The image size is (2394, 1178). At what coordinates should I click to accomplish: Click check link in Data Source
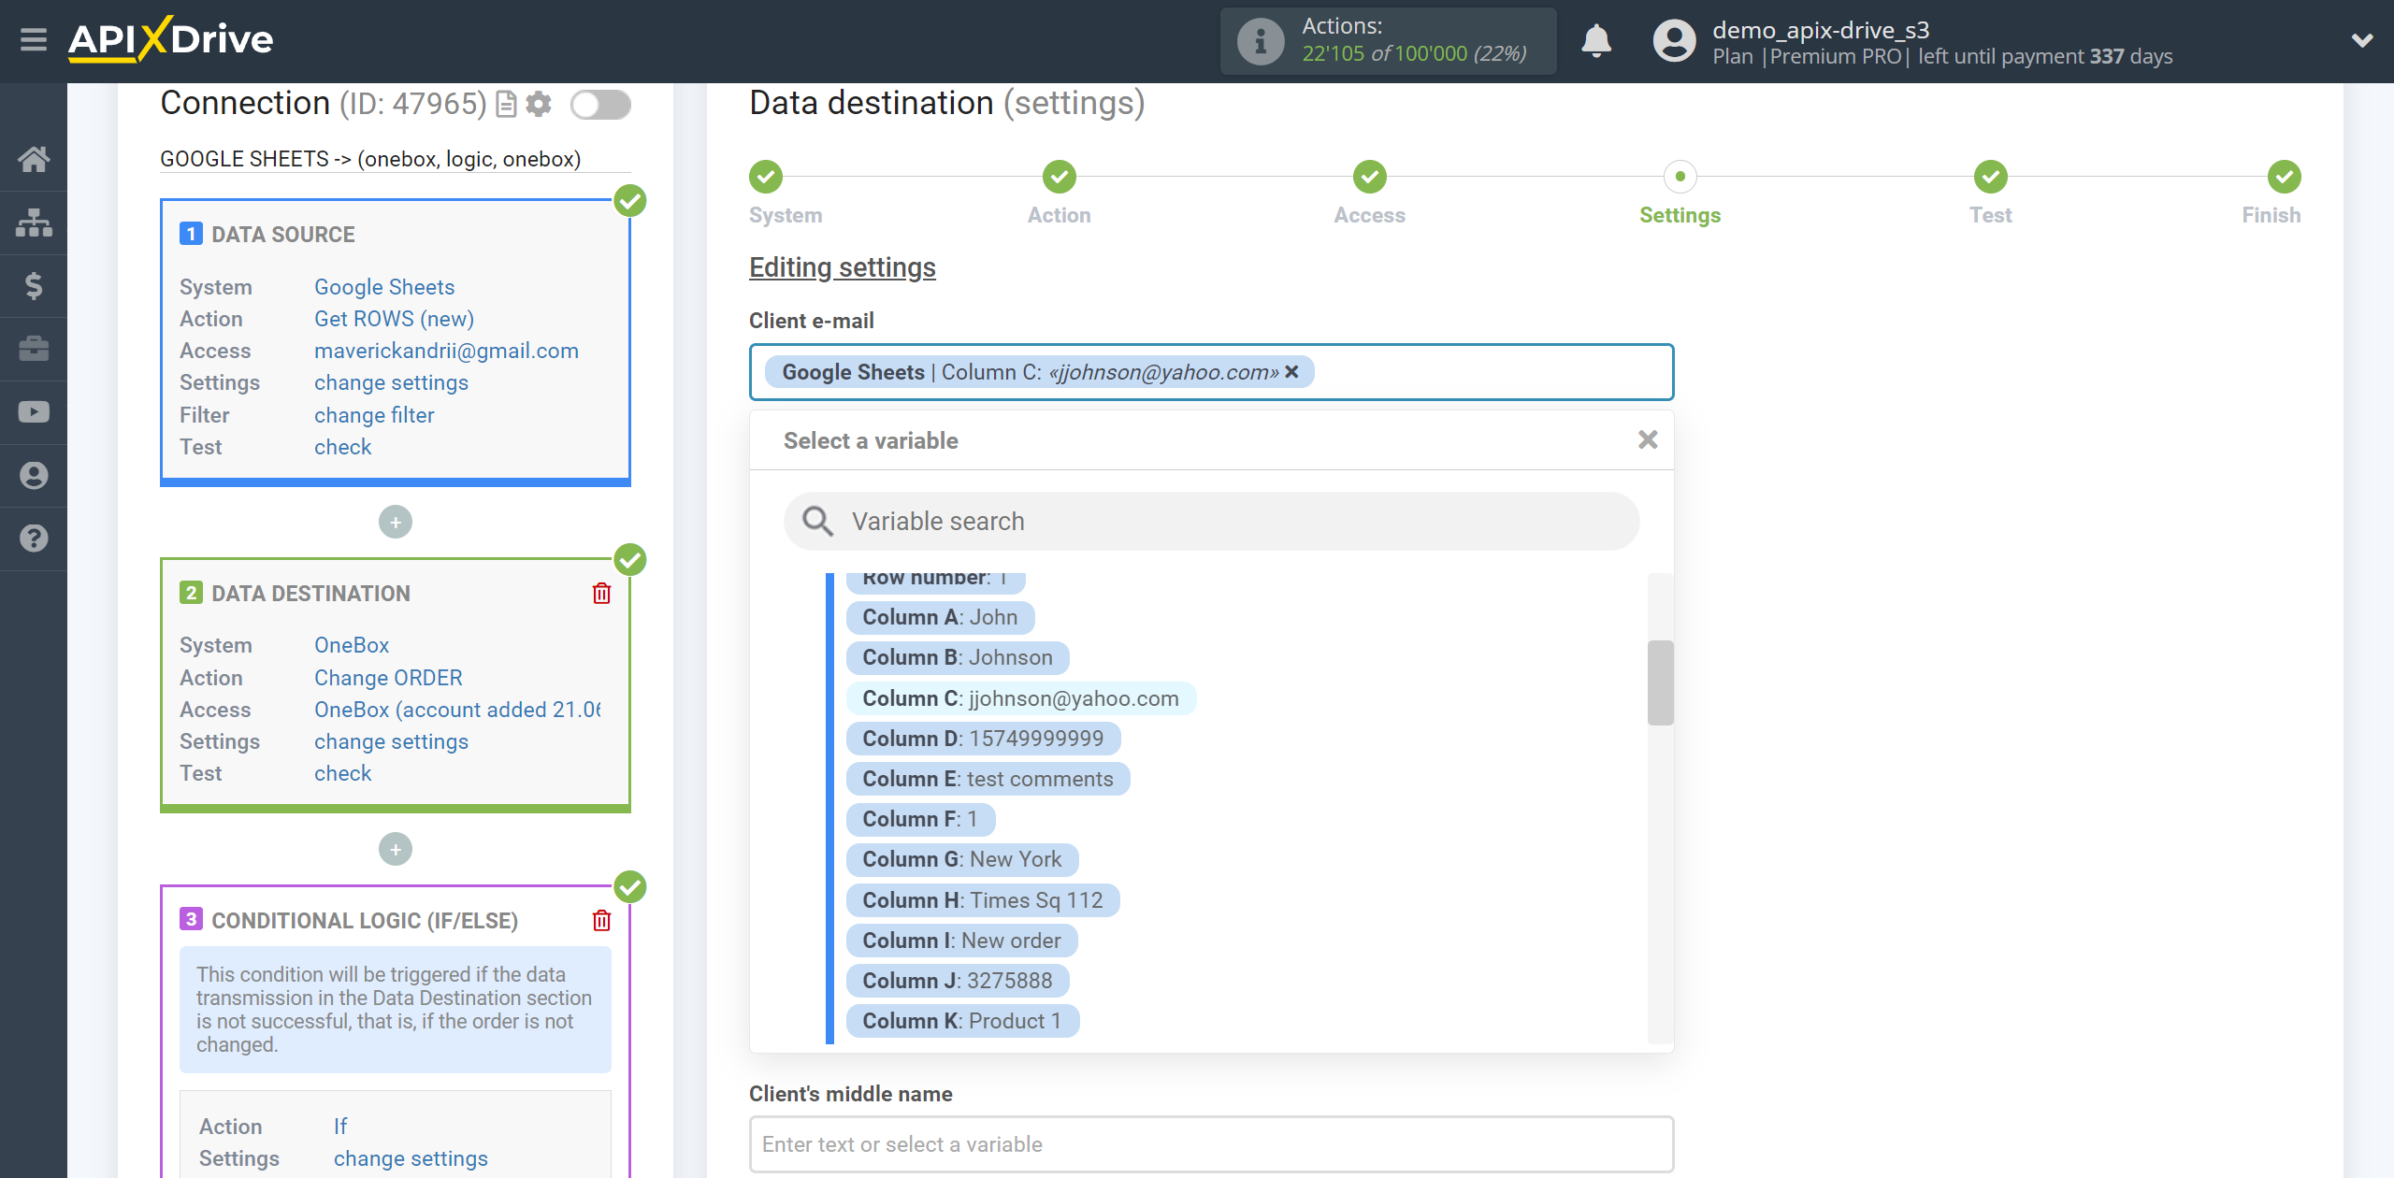342,447
